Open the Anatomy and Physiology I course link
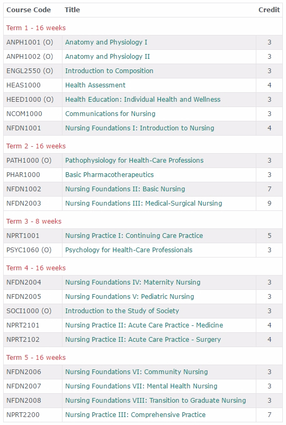The image size is (286, 425). coord(106,42)
